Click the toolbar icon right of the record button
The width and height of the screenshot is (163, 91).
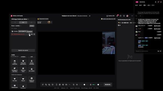point(63,85)
